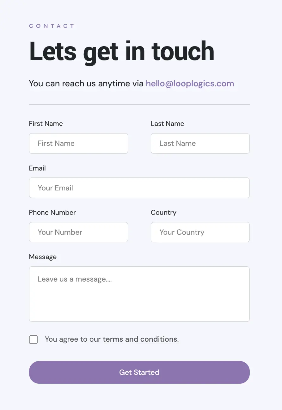
Task: Click the You agree to our text
Action: [73, 339]
